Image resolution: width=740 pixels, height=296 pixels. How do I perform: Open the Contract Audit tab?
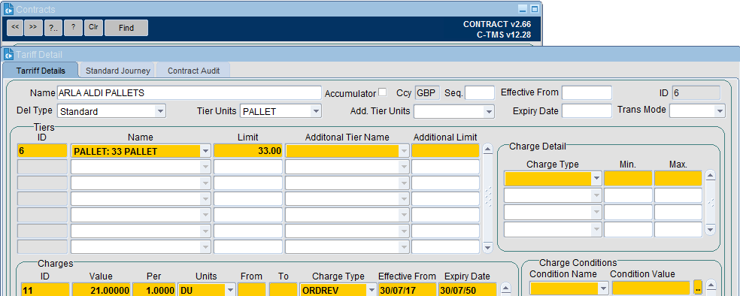click(193, 71)
